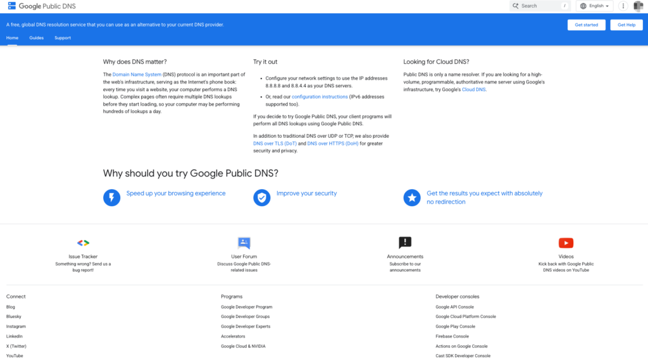The width and height of the screenshot is (648, 361).
Task: Click the Issue Tracker code-brackets icon
Action: pyautogui.click(x=83, y=243)
